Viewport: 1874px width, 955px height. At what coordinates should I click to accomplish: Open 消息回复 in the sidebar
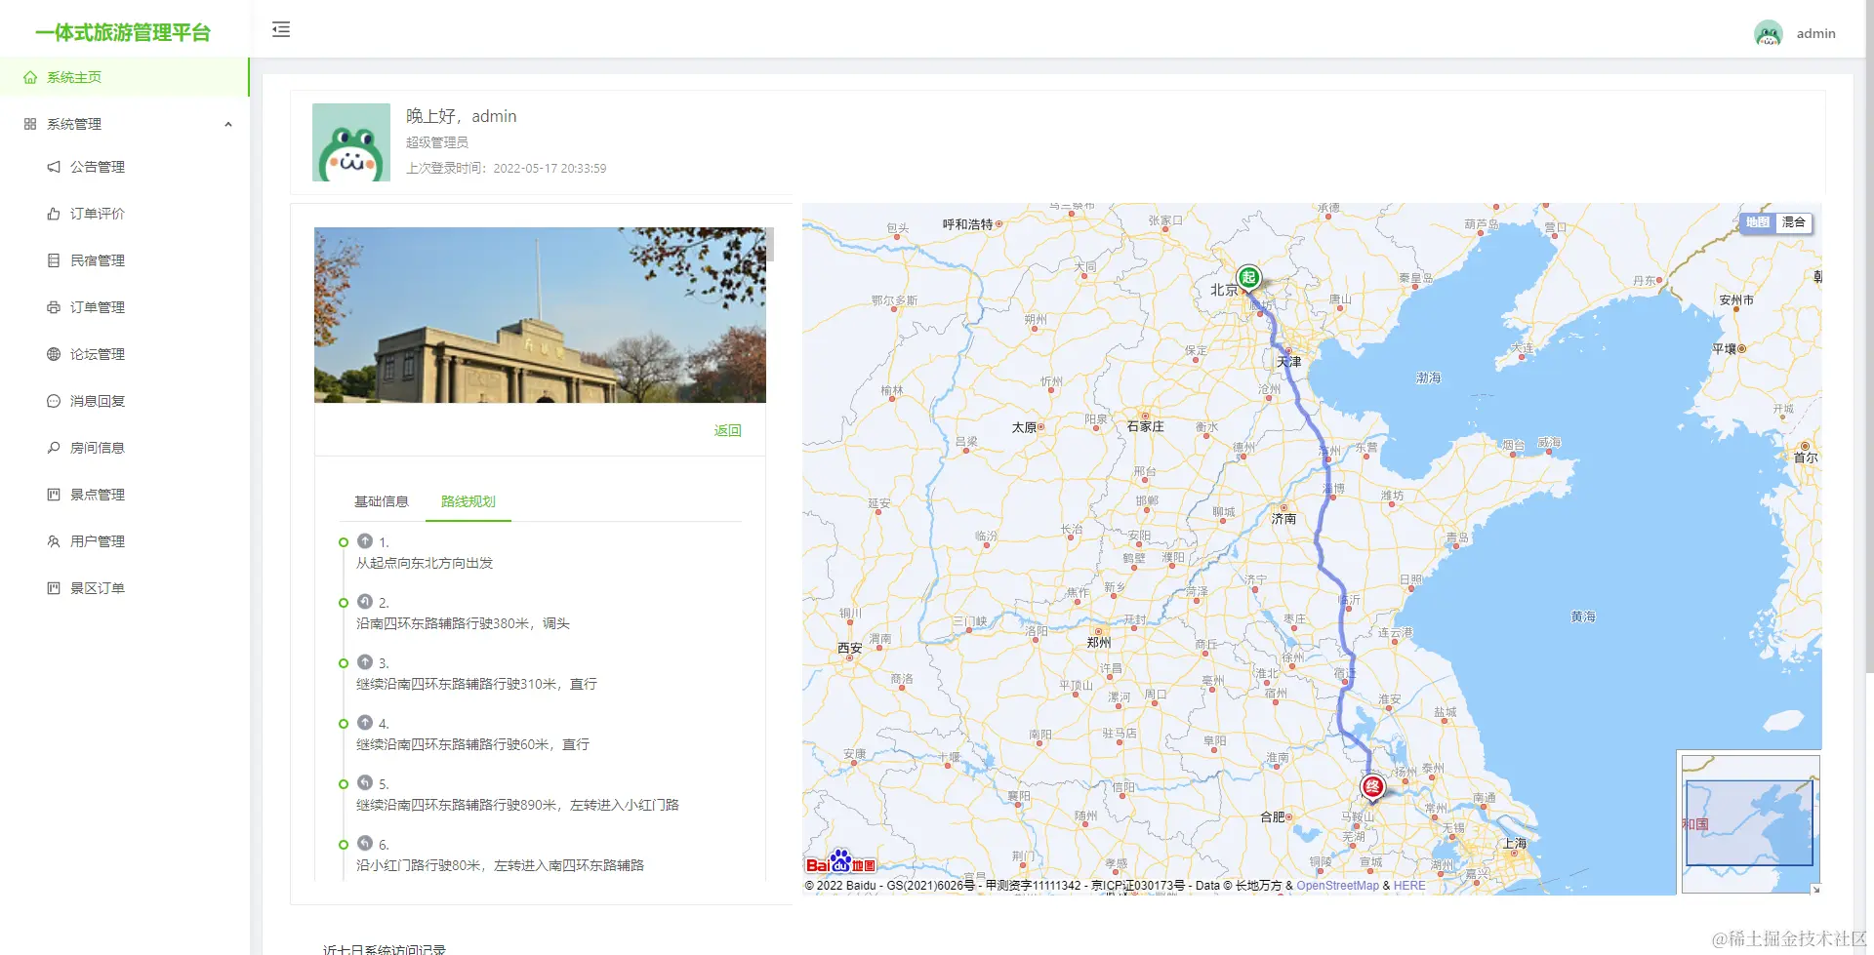pyautogui.click(x=124, y=401)
